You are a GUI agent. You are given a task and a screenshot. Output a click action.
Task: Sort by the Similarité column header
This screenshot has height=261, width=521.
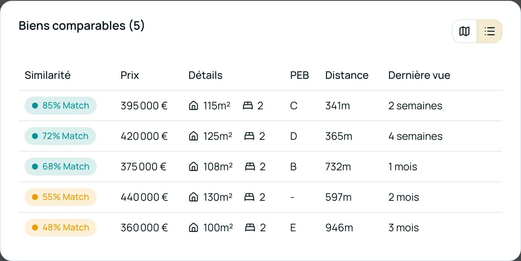[x=47, y=75]
